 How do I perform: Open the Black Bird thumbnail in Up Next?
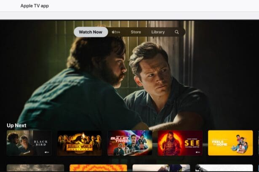pos(29,143)
